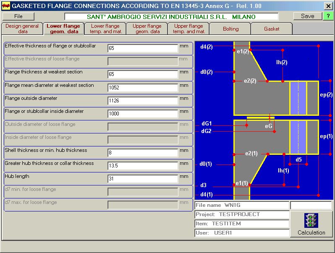The image size is (335, 253).
Task: Click the Project: TESTPROJECT field
Action: click(242, 214)
